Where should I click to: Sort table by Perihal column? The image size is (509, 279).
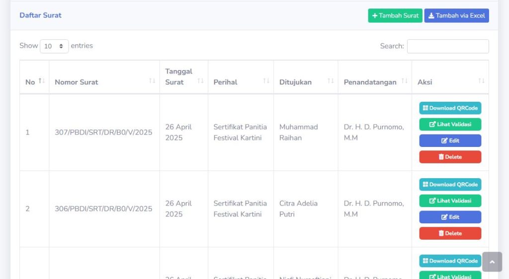pyautogui.click(x=241, y=77)
